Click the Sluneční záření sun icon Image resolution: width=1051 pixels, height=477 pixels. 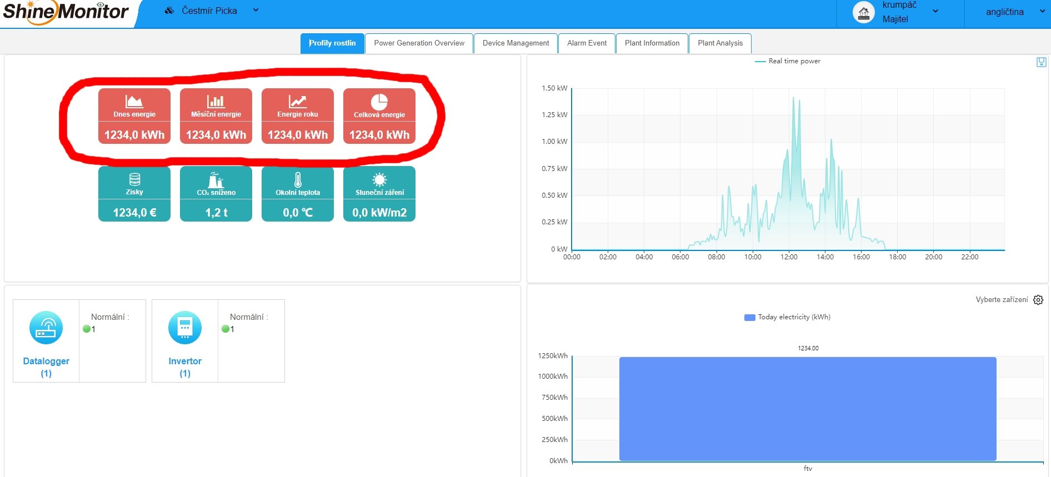tap(379, 179)
